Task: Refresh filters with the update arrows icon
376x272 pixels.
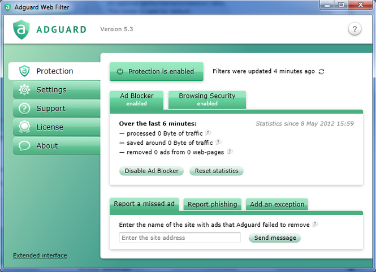Action: click(321, 71)
